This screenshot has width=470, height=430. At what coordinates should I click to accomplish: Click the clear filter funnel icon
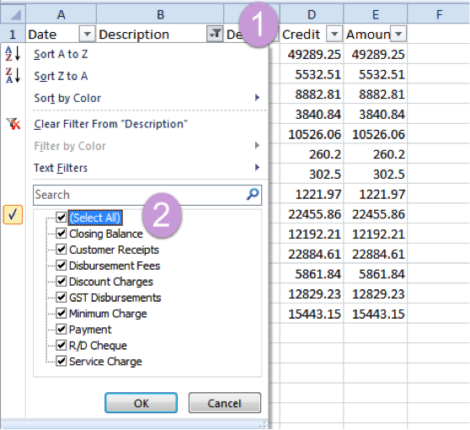pyautogui.click(x=13, y=123)
